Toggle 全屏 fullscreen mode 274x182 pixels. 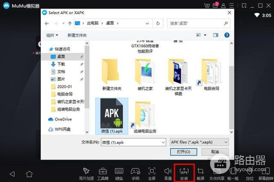152,174
